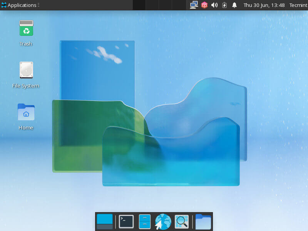
Task: Click the battery power manager icon
Action: click(224, 5)
